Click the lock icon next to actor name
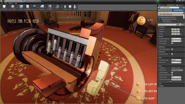Screen dimensions: 185x104 click(184, 8)
